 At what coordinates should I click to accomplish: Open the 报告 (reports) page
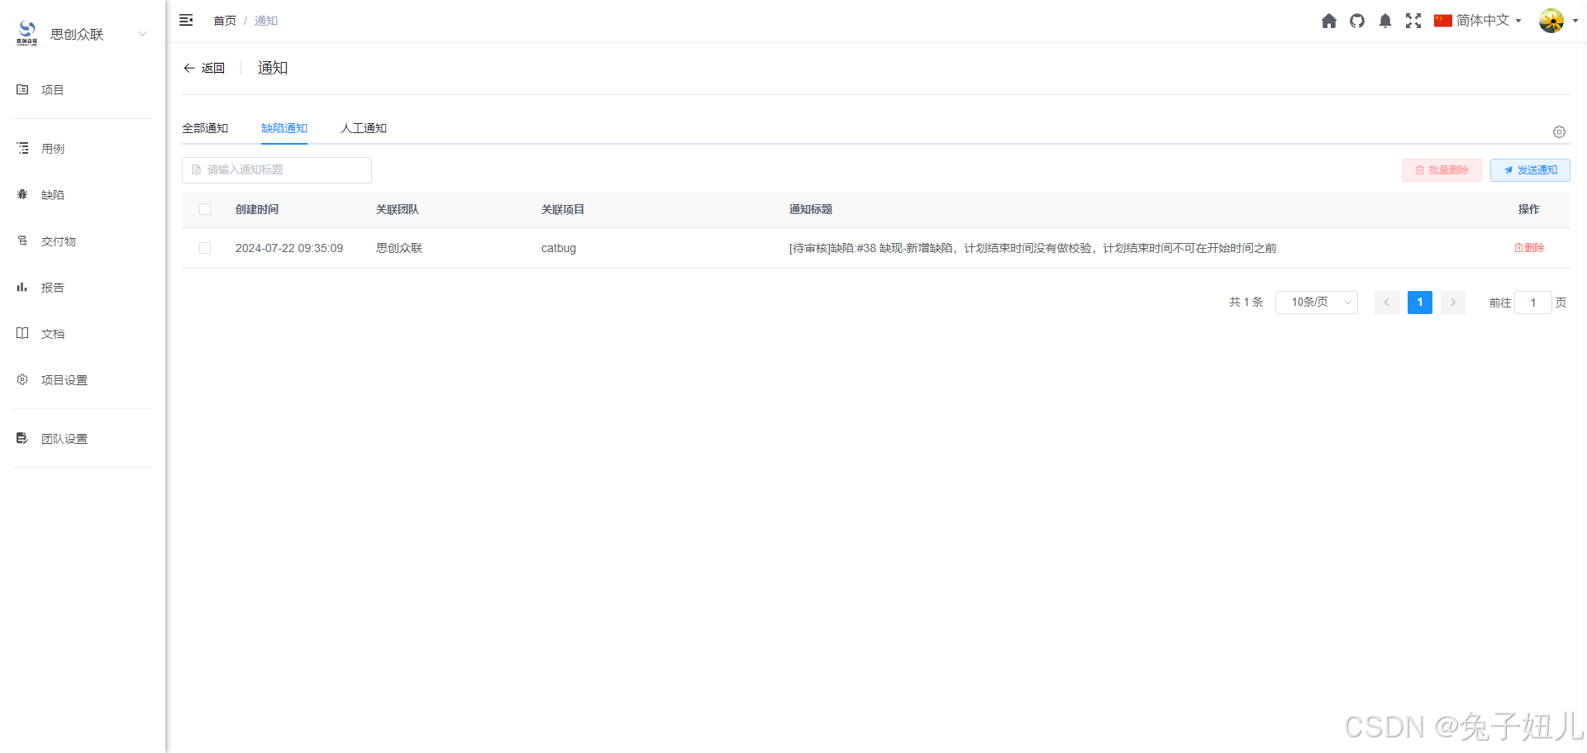[52, 287]
